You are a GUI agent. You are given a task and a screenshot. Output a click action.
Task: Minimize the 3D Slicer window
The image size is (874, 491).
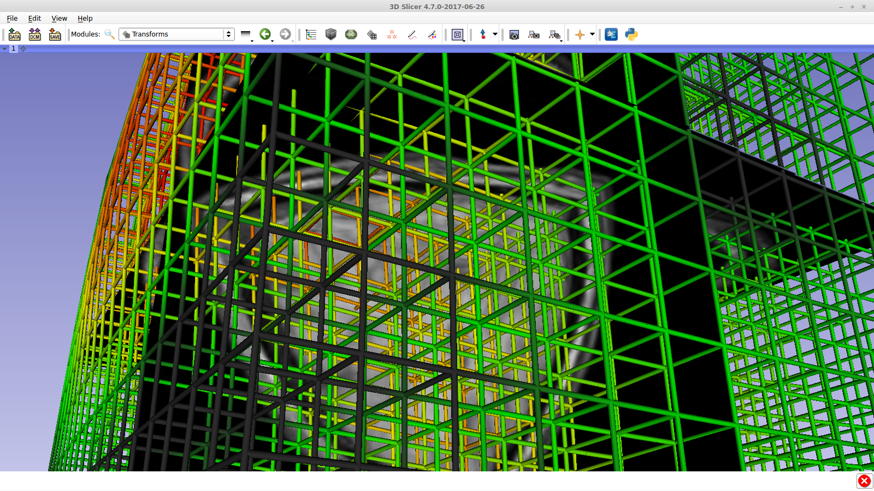click(x=841, y=7)
